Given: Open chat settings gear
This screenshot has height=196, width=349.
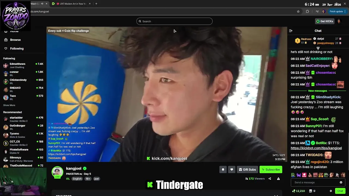Looking at the screenshot, I should click(331, 191).
